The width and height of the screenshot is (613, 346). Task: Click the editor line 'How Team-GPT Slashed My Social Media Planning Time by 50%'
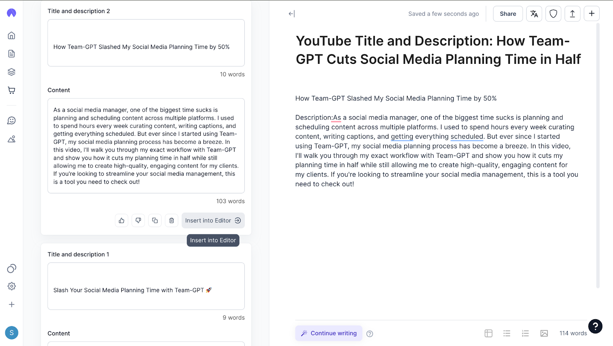click(x=396, y=98)
